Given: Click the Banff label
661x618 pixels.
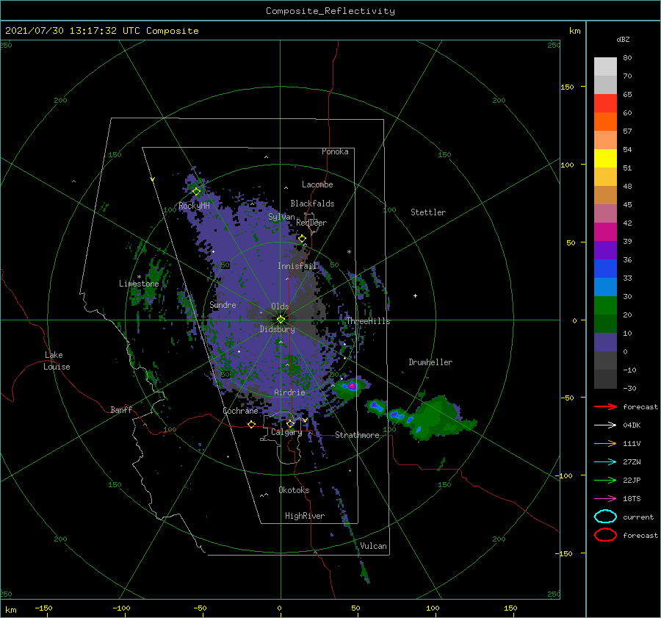Looking at the screenshot, I should [121, 409].
